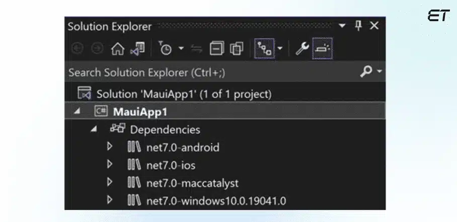Select net7.0-android item

[x=183, y=147]
